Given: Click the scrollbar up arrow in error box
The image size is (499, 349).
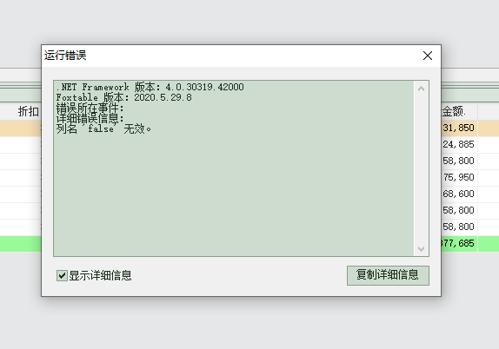Looking at the screenshot, I should [x=421, y=89].
